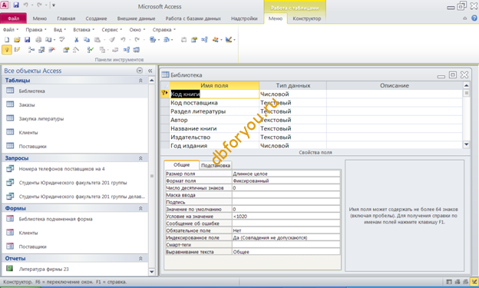
Task: Click navigation pane scrollbar down arrow
Action: click(151, 271)
